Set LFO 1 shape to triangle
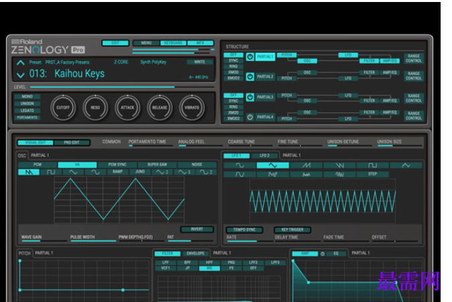This screenshot has width=452, height=302. (273, 165)
